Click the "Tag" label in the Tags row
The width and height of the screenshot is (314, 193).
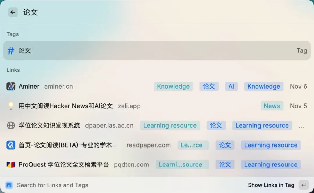coord(302,51)
